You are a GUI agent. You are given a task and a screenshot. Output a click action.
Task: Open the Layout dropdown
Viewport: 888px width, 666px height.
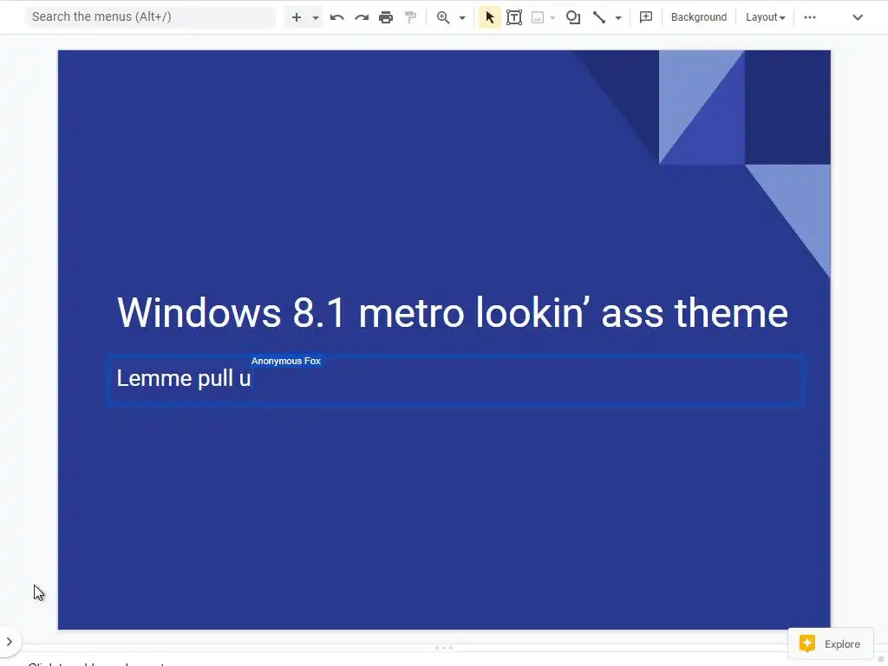point(765,17)
